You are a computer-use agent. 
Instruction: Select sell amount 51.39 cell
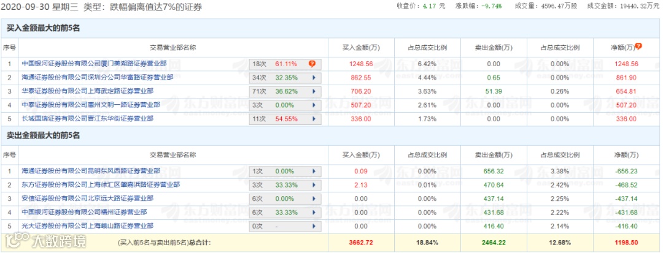tap(494, 91)
